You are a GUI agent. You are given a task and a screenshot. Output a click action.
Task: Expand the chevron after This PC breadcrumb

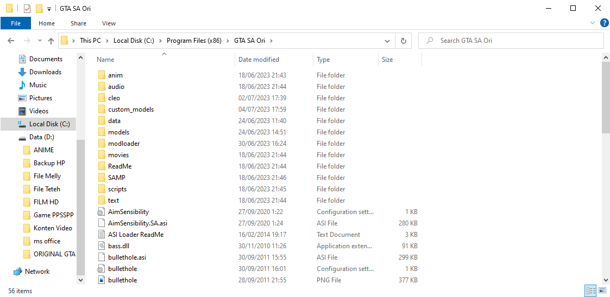[107, 40]
